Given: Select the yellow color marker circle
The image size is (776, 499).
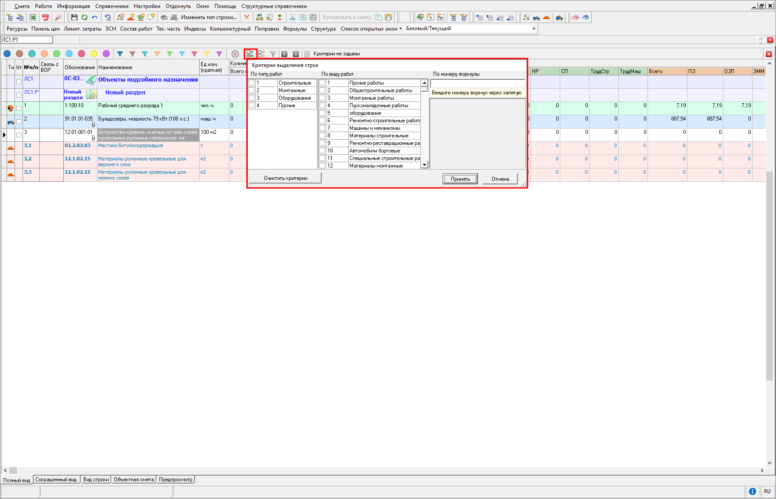Looking at the screenshot, I should tap(94, 54).
